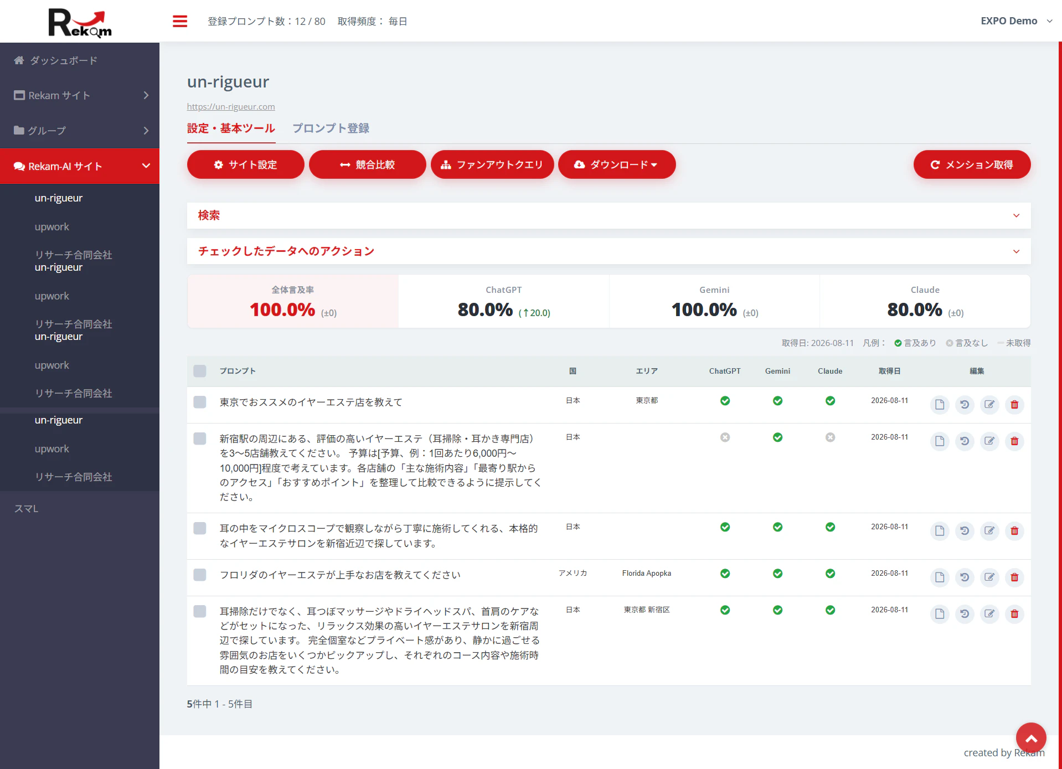Screen dimensions: 1062x769
Task: Delete the フロリダのイヤーエステ prompt row
Action: tap(1014, 577)
